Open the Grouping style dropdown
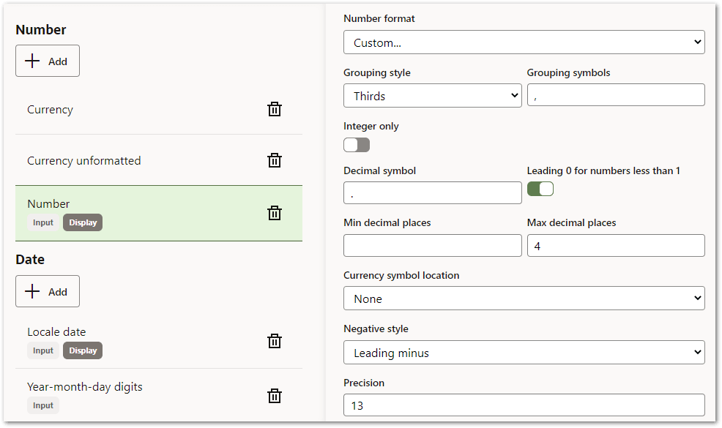722x428 pixels. [432, 95]
